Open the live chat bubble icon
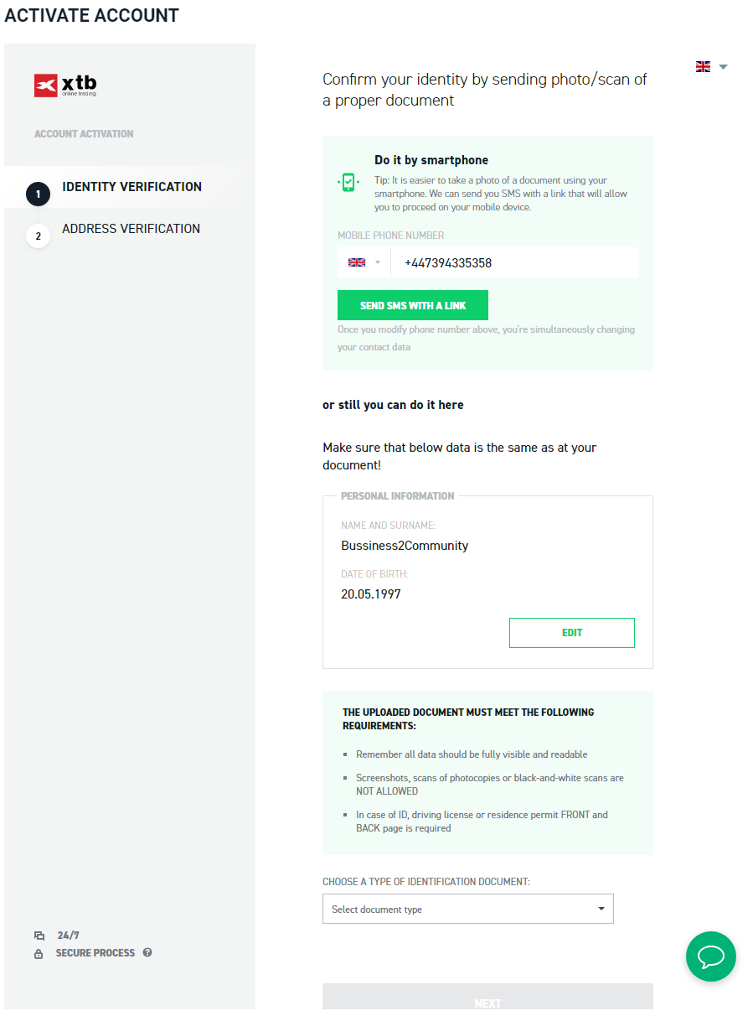This screenshot has width=753, height=1016. [x=711, y=956]
